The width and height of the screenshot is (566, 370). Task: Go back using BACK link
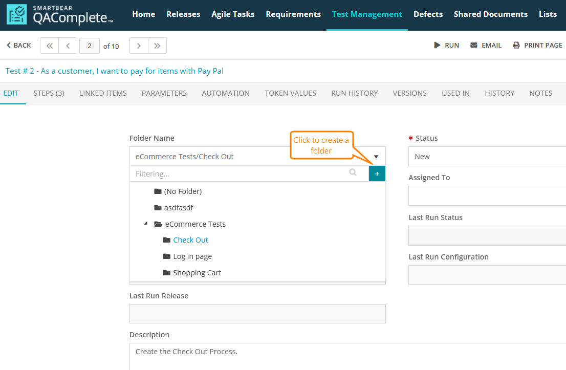(18, 46)
